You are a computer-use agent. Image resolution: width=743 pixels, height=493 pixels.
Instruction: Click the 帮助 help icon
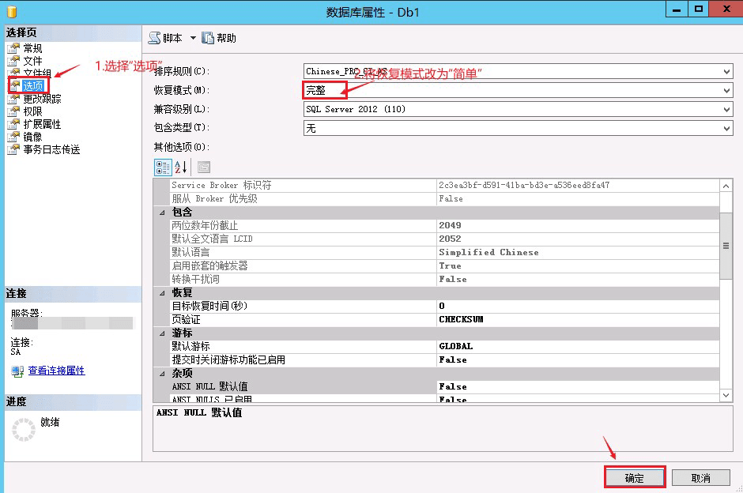click(208, 38)
